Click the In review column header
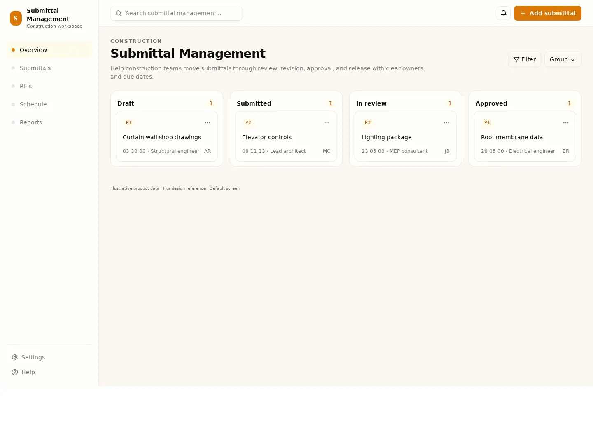Viewport: 593px width, 422px height. point(371,103)
